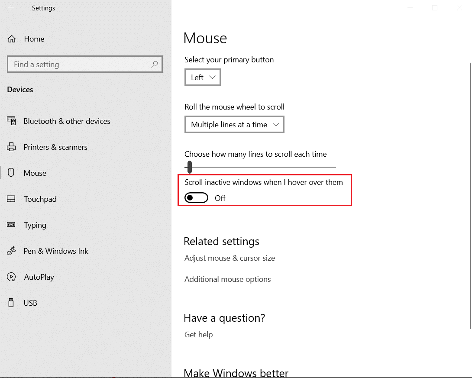Click the Touchpad icon in sidebar

[11, 199]
